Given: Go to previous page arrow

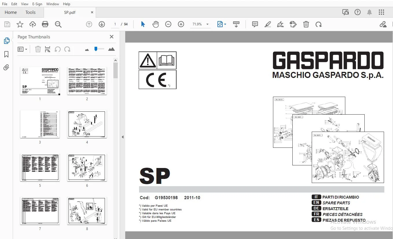Looking at the screenshot, I should tap(89, 25).
